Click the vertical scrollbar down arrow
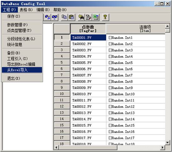172x152 pixels. click(x=167, y=142)
